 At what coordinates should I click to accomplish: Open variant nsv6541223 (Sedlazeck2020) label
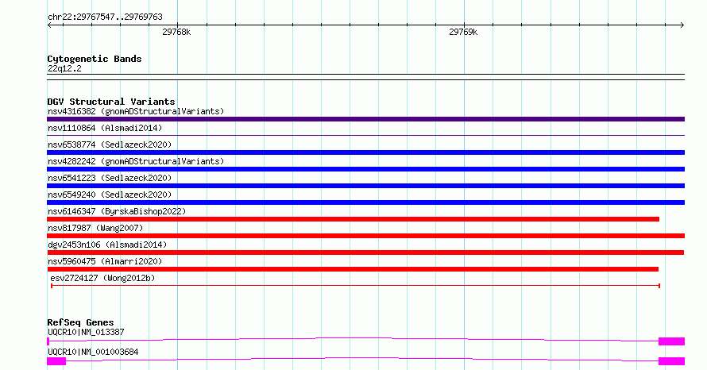[110, 178]
